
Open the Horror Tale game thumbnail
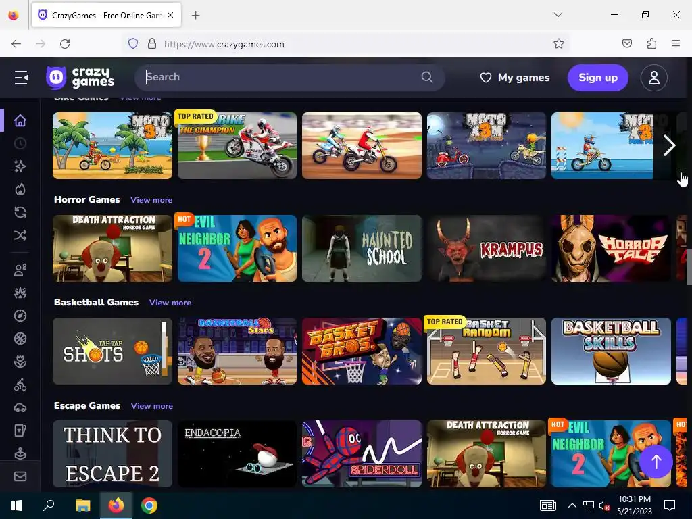pos(611,249)
